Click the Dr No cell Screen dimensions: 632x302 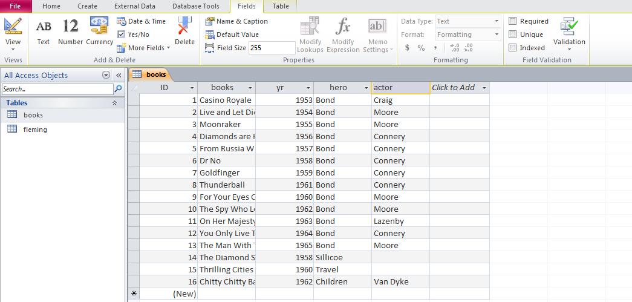226,160
